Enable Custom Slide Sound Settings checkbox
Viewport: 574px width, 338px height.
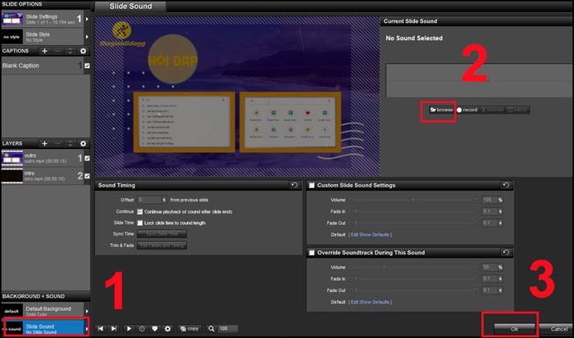pos(312,186)
